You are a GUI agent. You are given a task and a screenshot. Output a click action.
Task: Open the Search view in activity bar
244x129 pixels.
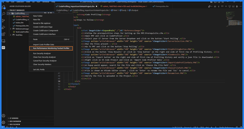click(x=4, y=14)
